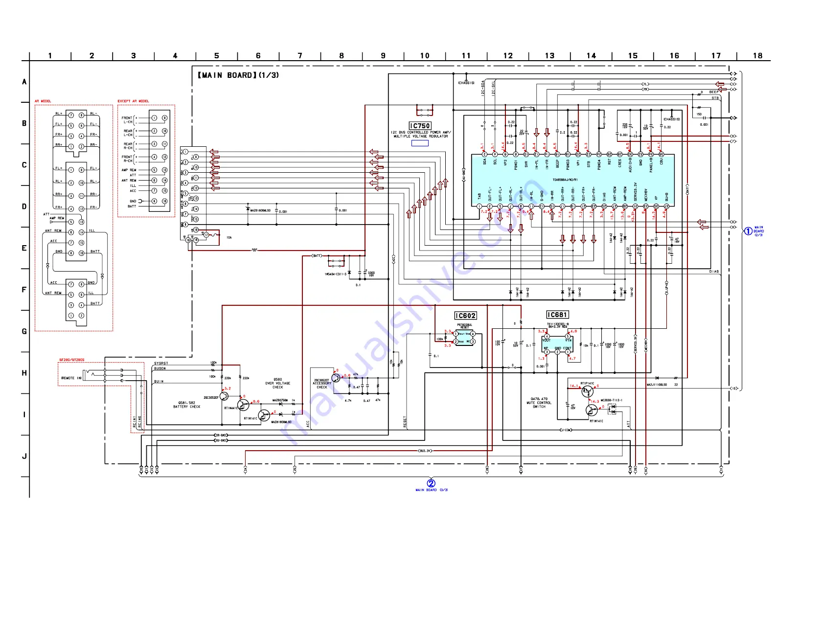Screen dimensions: 822x618
Task: Click the ACCESSORY CHECK label
Action: click(322, 385)
